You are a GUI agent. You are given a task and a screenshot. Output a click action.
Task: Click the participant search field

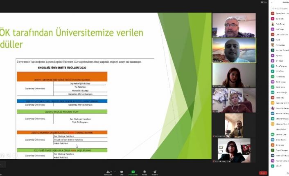click(280, 8)
